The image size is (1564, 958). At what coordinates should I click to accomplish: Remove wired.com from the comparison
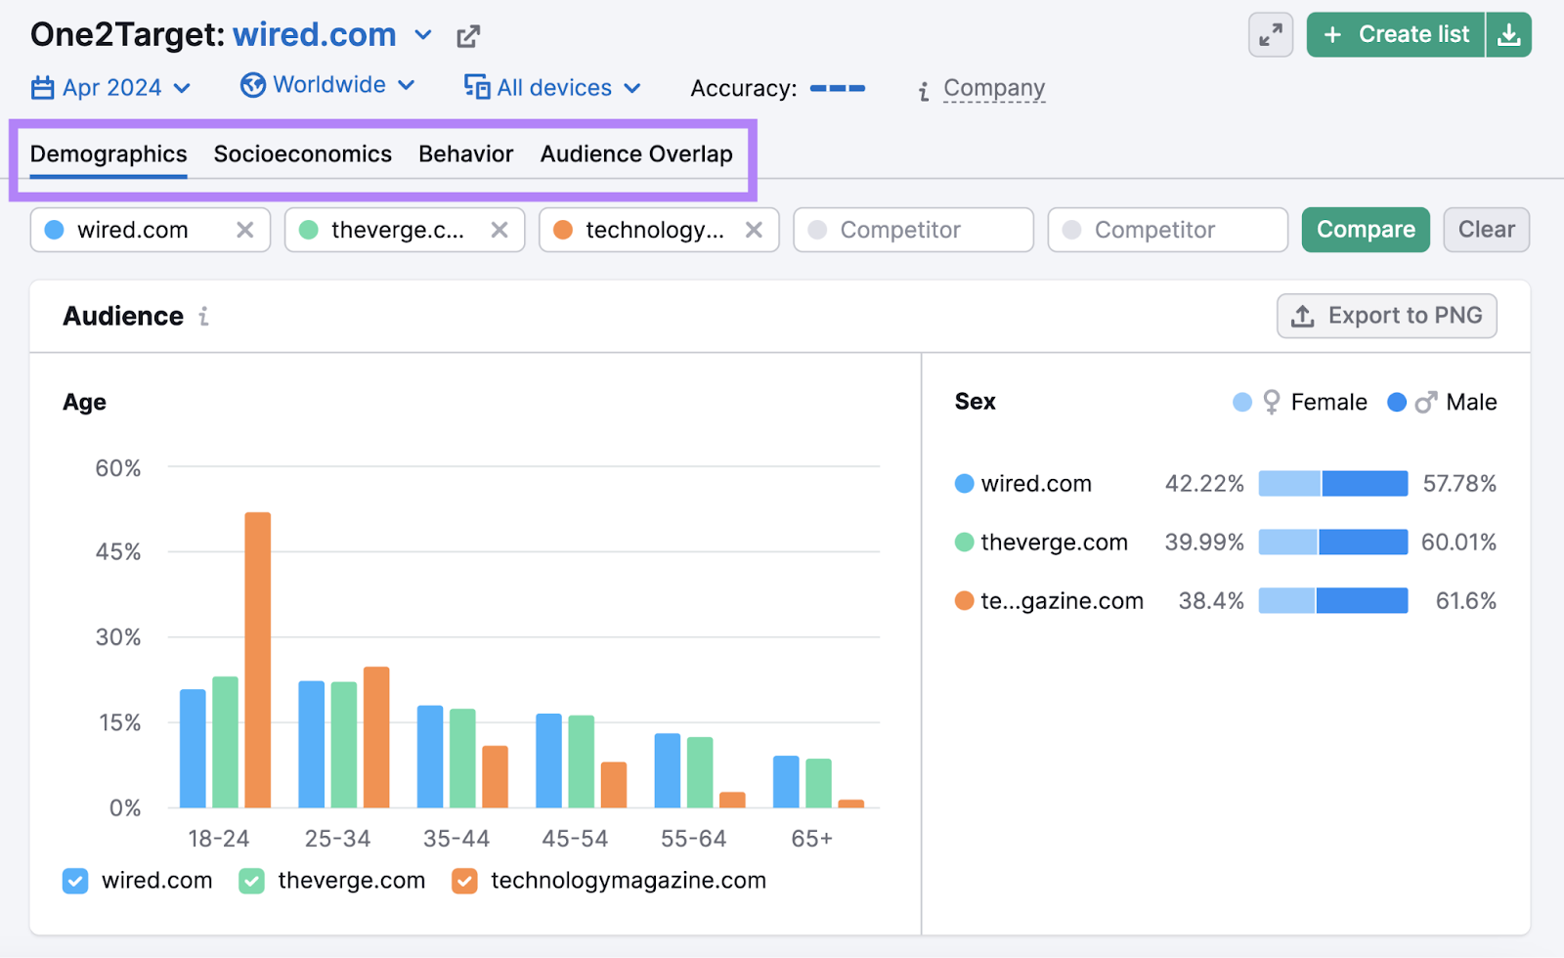(245, 230)
